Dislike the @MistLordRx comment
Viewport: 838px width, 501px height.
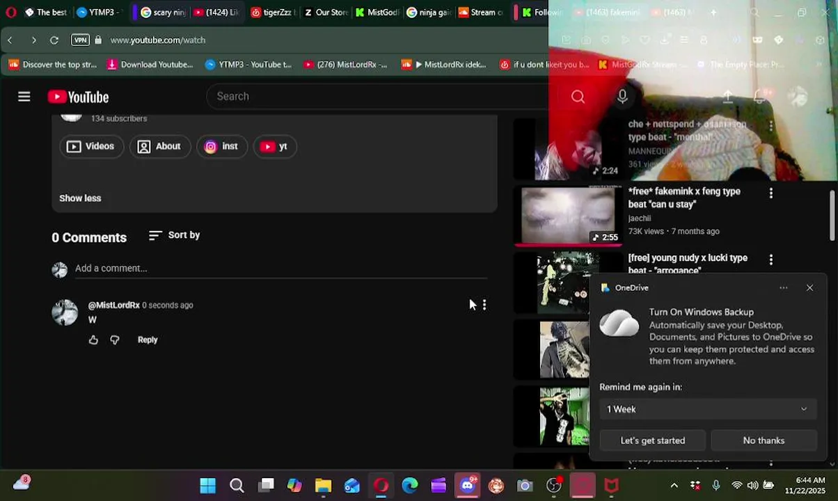[x=115, y=340]
